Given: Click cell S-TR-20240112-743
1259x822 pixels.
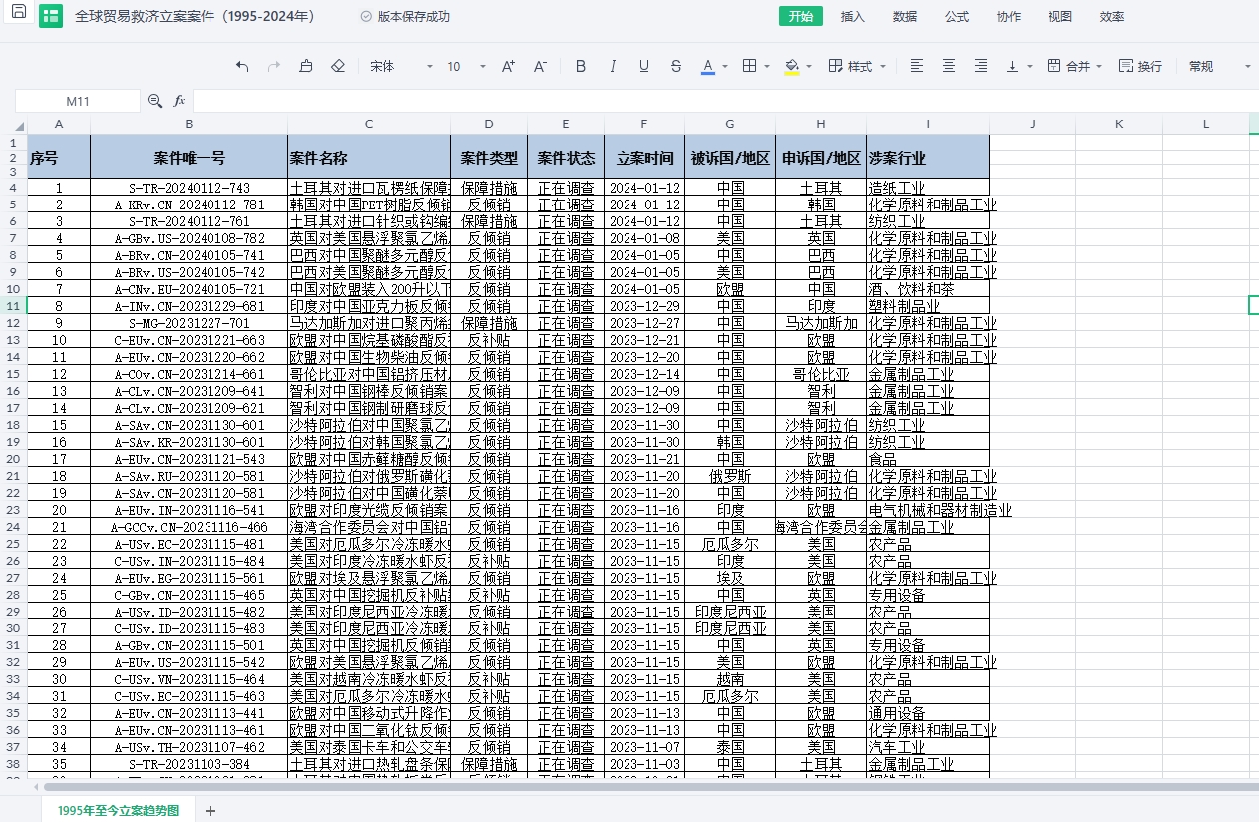Looking at the screenshot, I should [x=190, y=188].
